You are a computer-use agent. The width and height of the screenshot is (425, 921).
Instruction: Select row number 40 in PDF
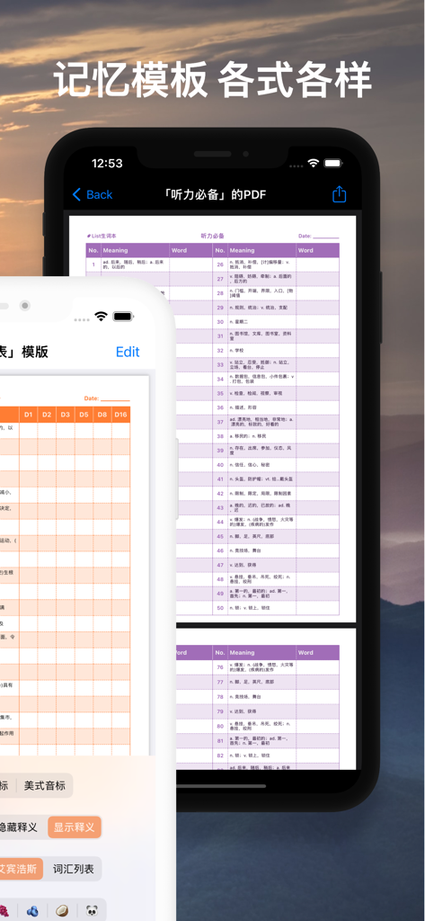point(220,465)
